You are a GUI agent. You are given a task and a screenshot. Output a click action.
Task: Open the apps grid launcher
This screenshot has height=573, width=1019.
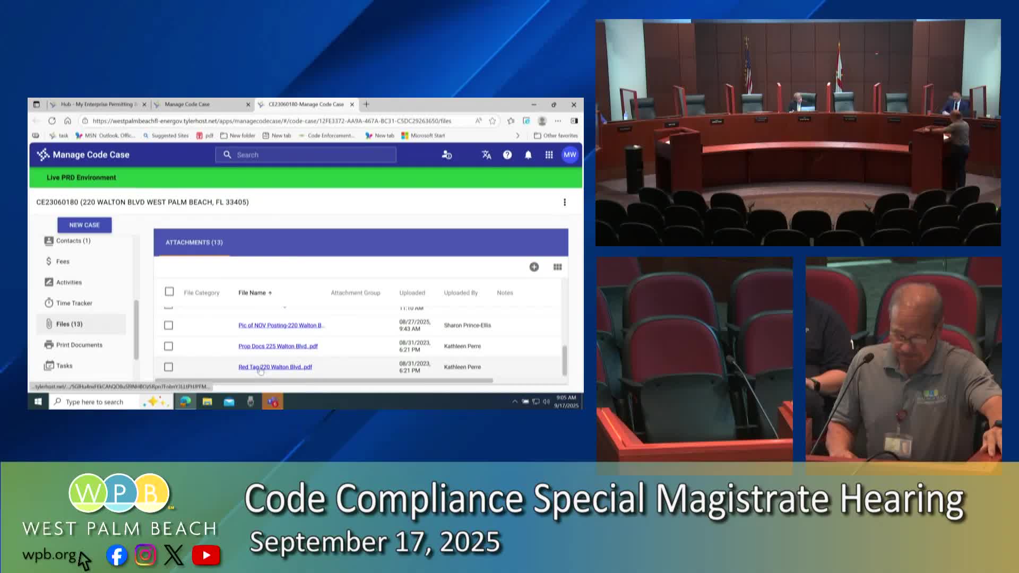(x=549, y=155)
